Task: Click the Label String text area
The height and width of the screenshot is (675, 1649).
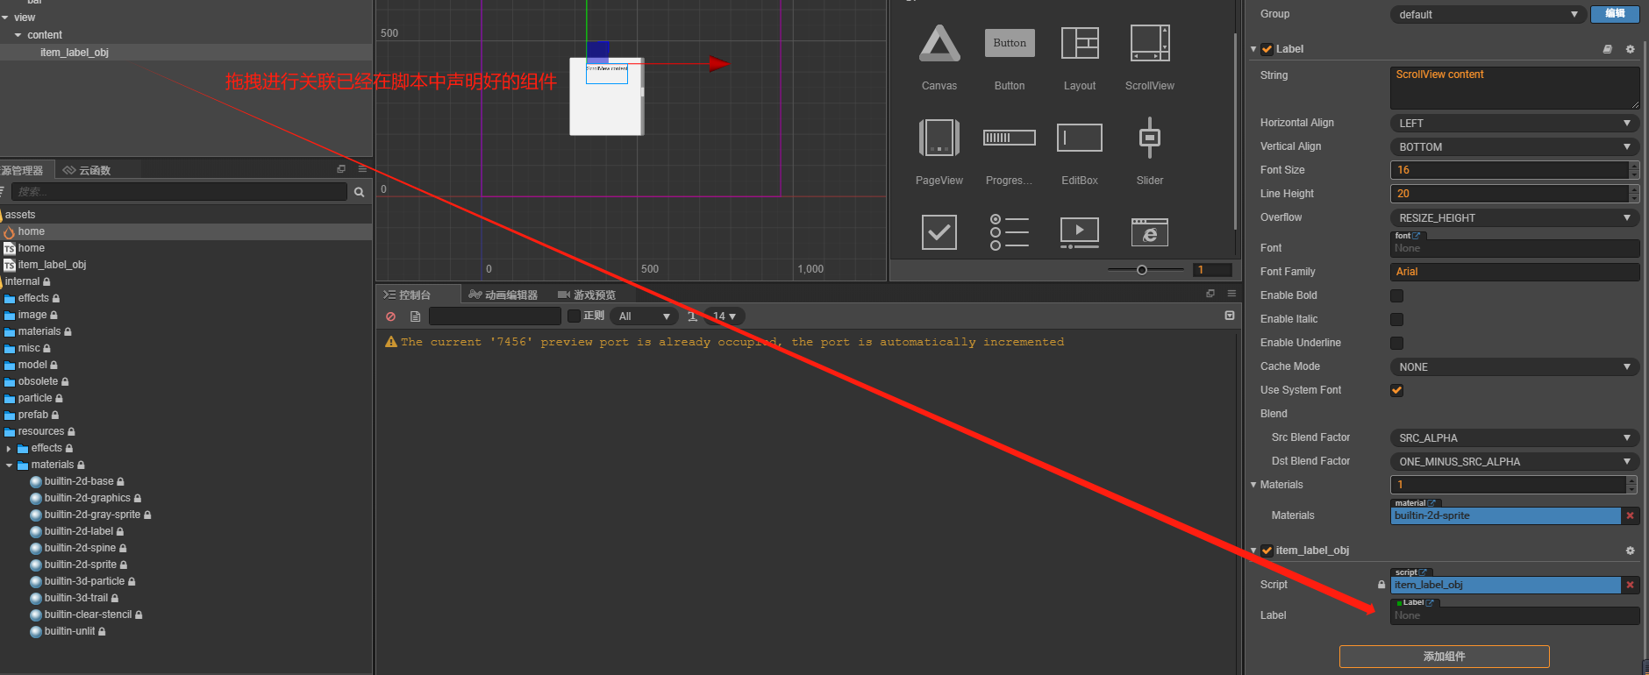Action: point(1515,88)
